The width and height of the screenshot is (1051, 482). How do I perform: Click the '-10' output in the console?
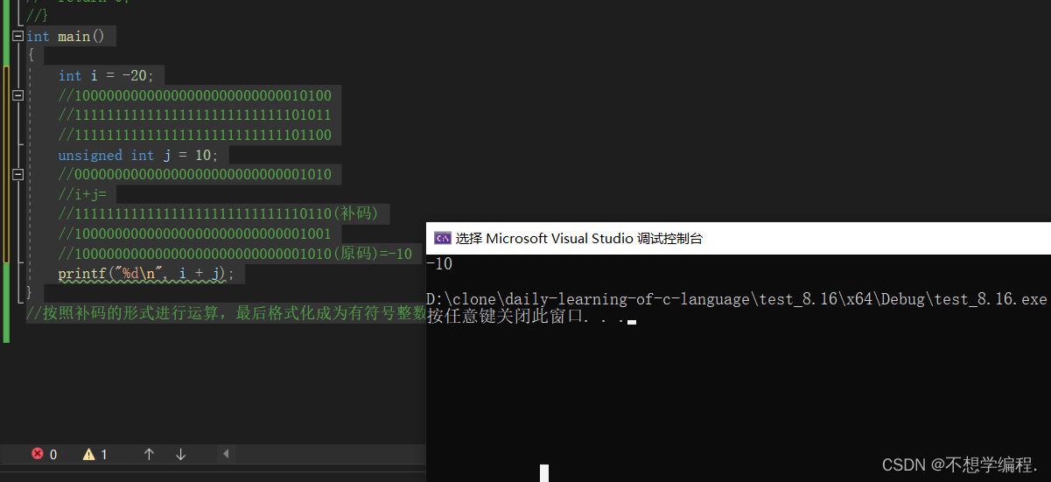(x=439, y=264)
